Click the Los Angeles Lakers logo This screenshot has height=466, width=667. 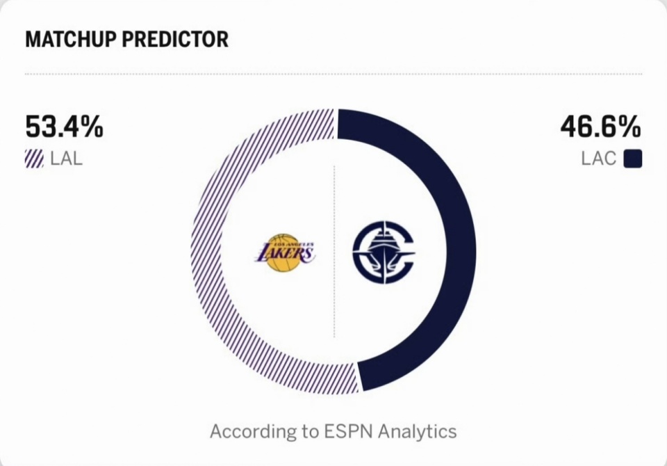pyautogui.click(x=285, y=252)
